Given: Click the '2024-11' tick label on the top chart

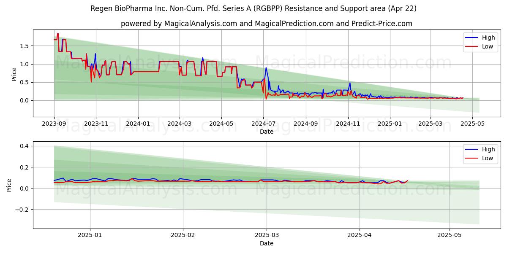Looking at the screenshot, I should click(348, 124).
